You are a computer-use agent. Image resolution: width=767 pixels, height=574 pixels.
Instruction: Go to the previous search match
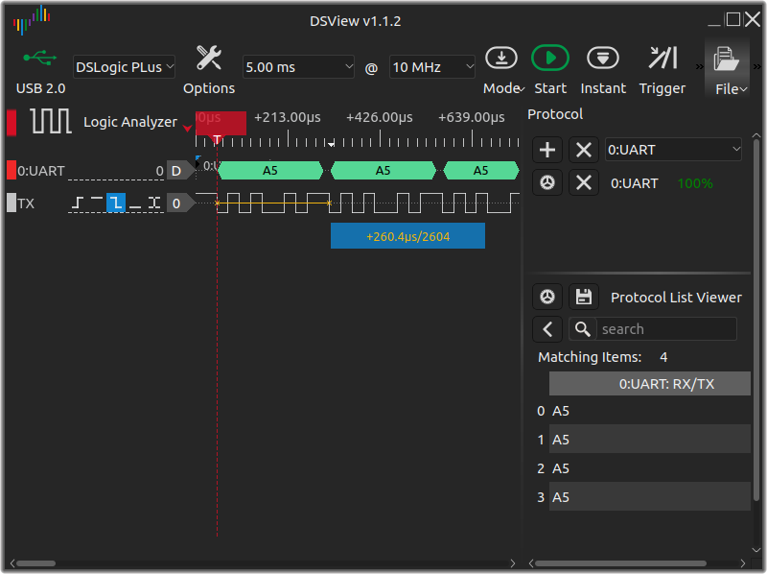547,329
